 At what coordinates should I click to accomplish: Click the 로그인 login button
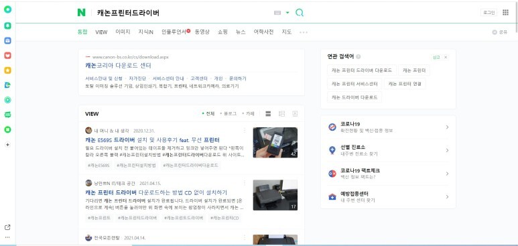pos(489,13)
